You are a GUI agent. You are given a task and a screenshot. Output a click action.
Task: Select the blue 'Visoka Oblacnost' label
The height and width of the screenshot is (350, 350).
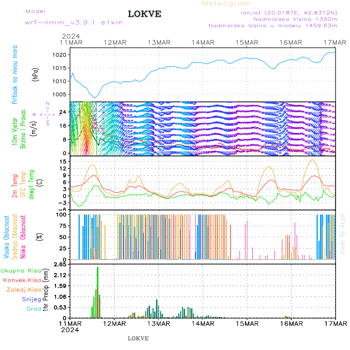coord(7,237)
